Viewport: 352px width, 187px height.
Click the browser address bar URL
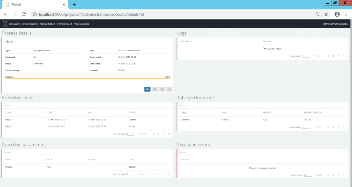92,14
